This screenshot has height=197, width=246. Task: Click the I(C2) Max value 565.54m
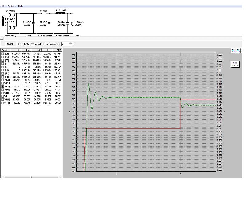[26, 57]
